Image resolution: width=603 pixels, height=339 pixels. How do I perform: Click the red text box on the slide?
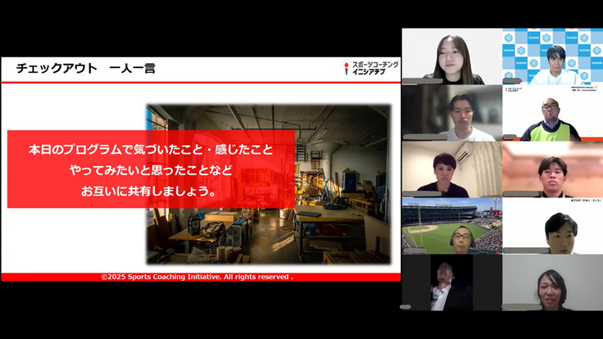click(x=150, y=169)
